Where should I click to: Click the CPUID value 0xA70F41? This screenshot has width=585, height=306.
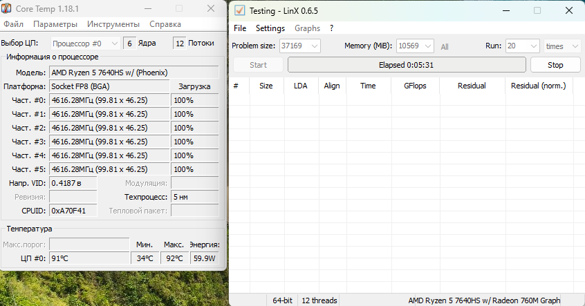pos(73,211)
